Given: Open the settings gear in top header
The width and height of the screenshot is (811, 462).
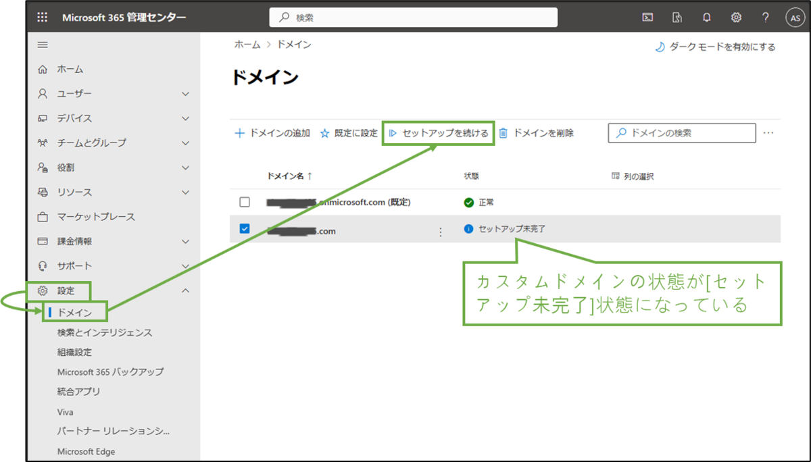Looking at the screenshot, I should pyautogui.click(x=736, y=18).
